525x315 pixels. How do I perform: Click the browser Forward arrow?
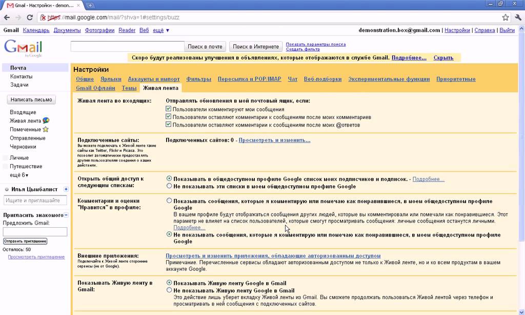pyautogui.click(x=18, y=17)
